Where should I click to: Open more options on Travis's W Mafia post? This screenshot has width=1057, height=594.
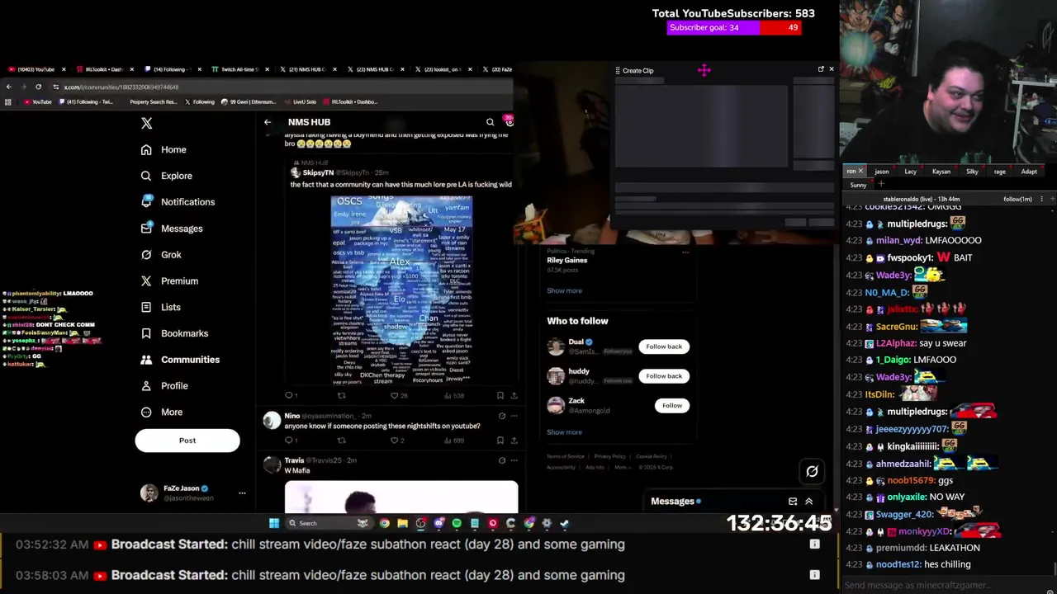tap(514, 460)
